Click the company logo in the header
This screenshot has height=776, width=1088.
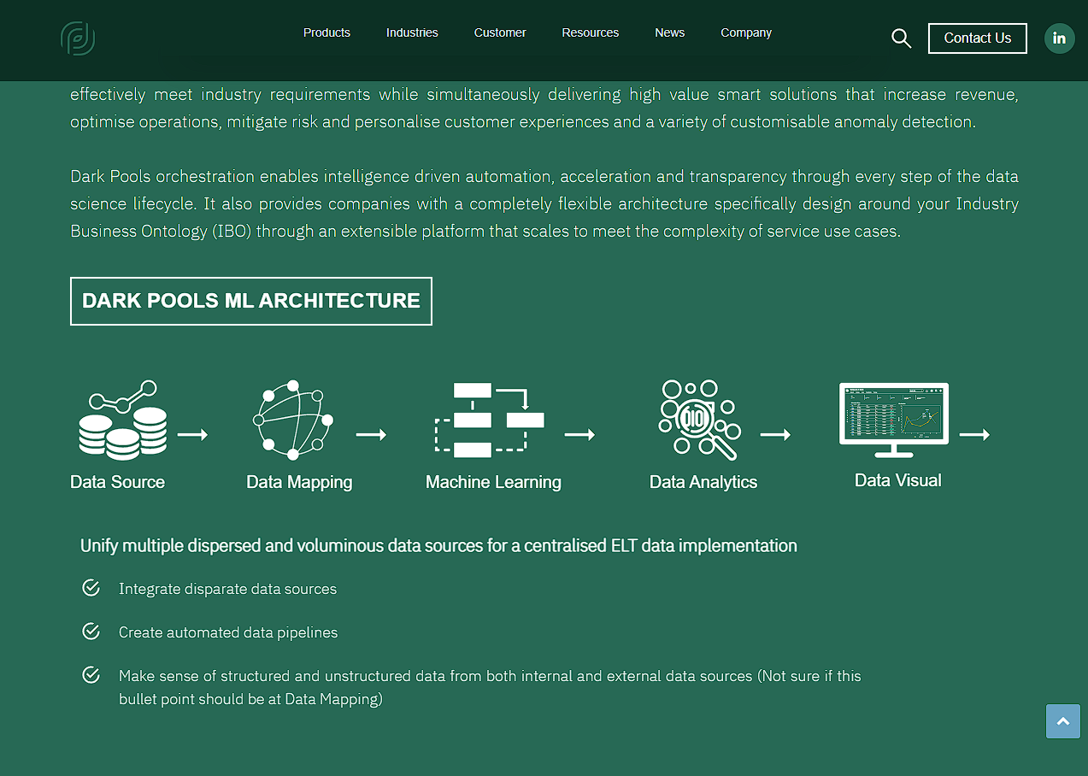pyautogui.click(x=78, y=38)
